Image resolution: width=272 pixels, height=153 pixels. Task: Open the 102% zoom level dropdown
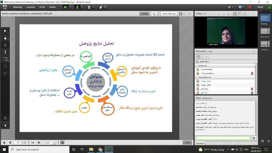[54, 143]
